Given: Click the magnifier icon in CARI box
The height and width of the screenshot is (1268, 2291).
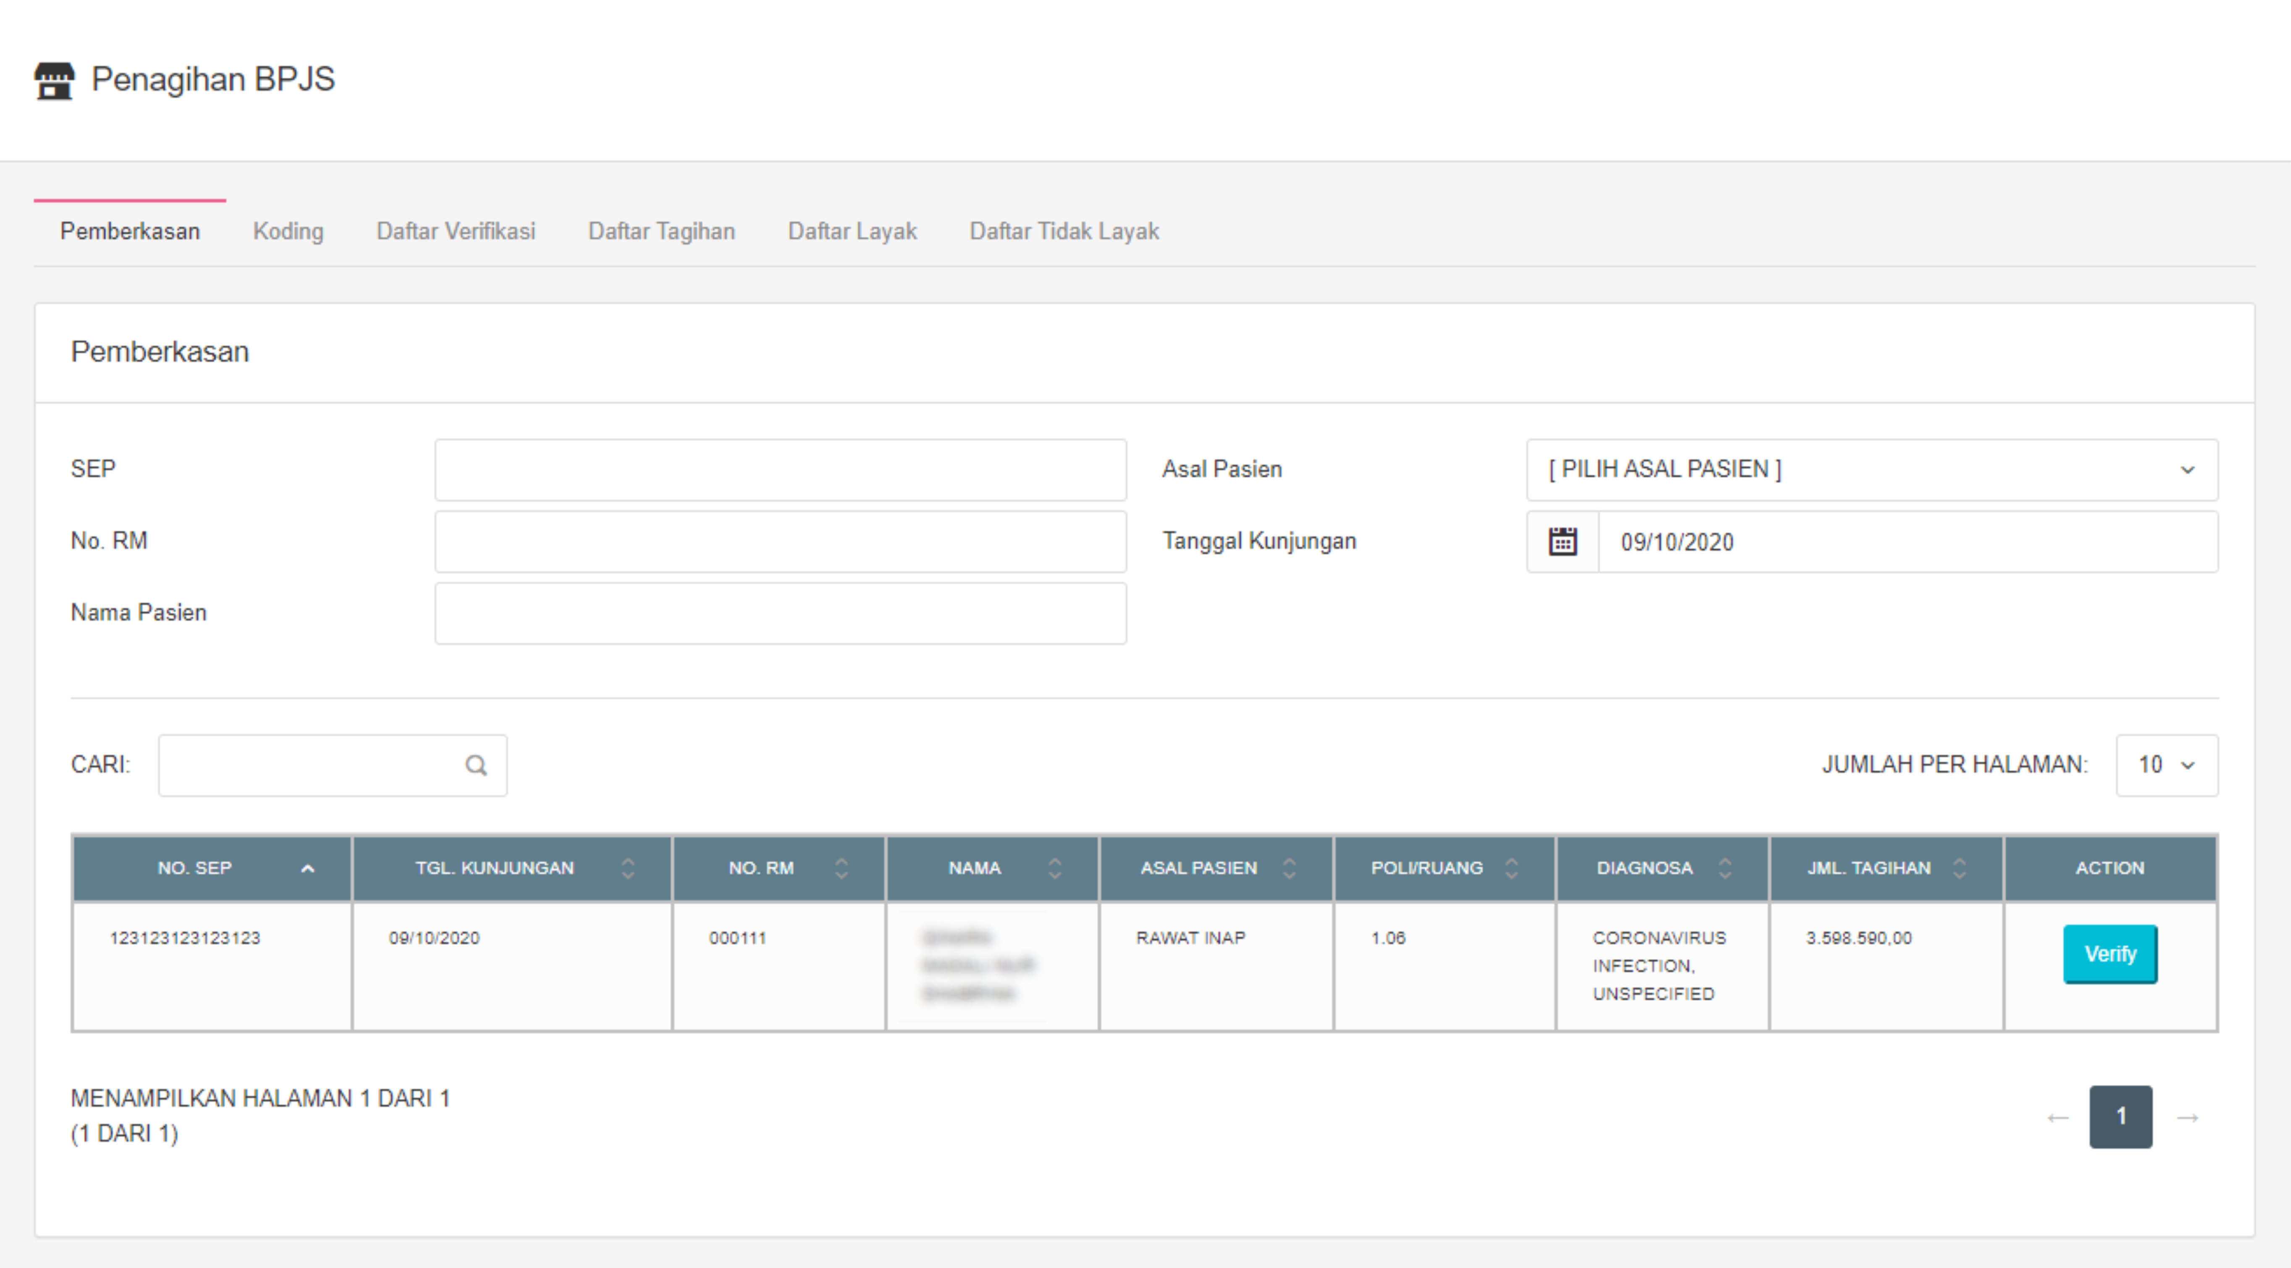Looking at the screenshot, I should click(476, 766).
